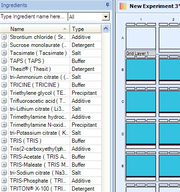The width and height of the screenshot is (180, 192).
Task: Expand the TRITON X-100 detergent row
Action: [4, 189]
